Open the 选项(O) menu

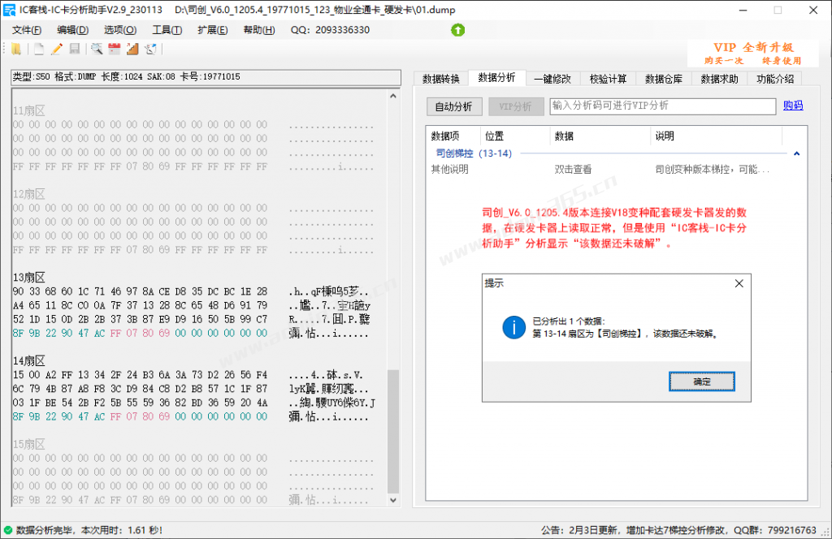point(120,30)
